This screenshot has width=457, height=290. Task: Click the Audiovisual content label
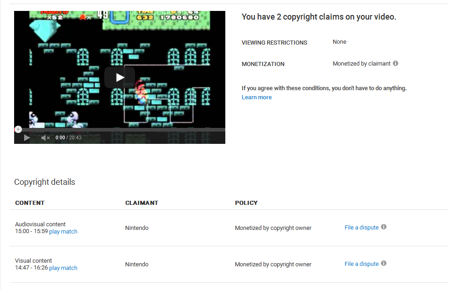(40, 224)
